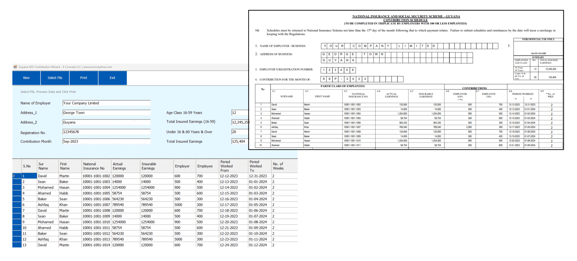
Task: Click surname Ashfaq in row 12
Action: coord(48,239)
